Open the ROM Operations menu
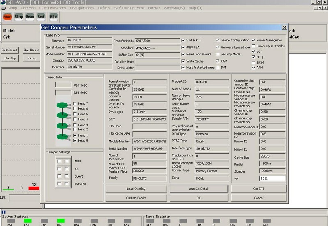 (53, 8)
